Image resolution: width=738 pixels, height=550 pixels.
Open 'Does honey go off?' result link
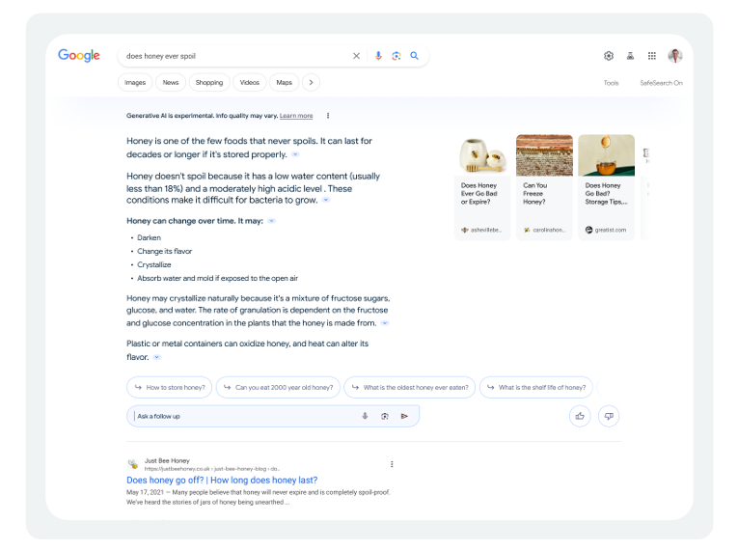(222, 480)
